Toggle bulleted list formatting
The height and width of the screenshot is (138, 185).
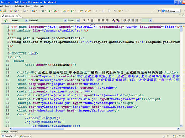click(x=137, y=21)
